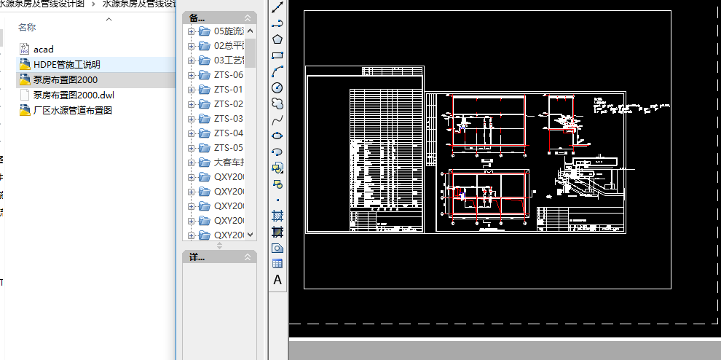Click the Make Block tool

(277, 184)
